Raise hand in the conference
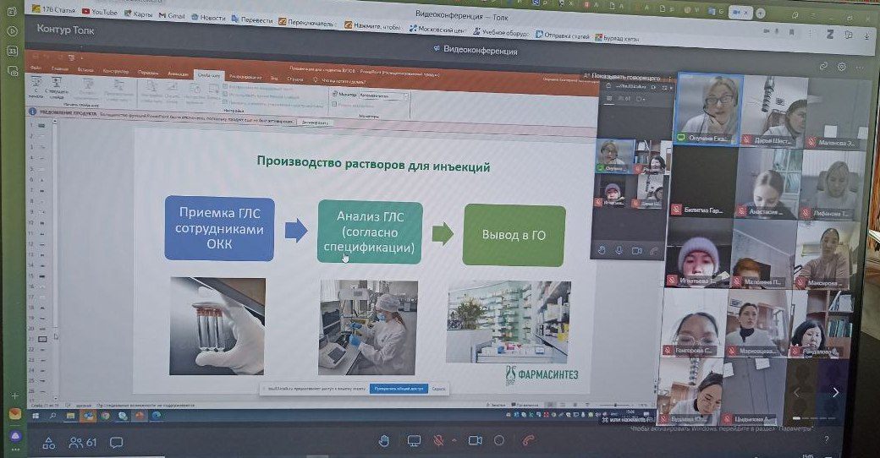The height and width of the screenshot is (458, 880). (383, 440)
